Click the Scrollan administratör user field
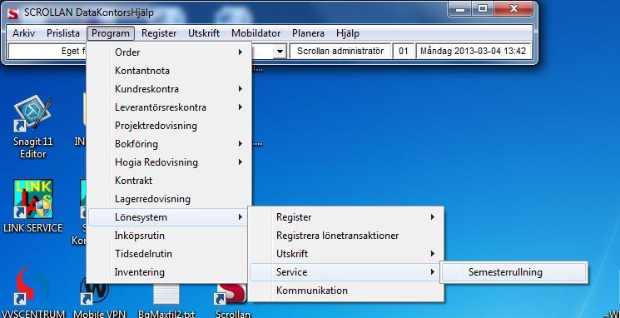 pyautogui.click(x=340, y=52)
